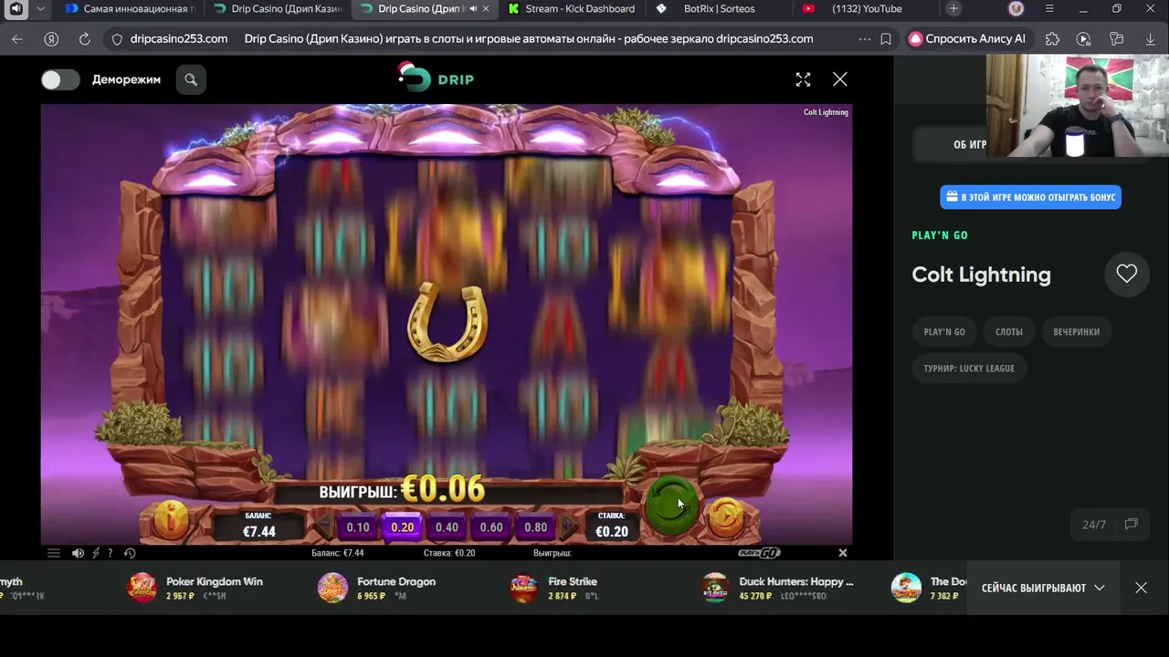The height and width of the screenshot is (657, 1169).
Task: Expand the game to fullscreen
Action: coord(803,79)
